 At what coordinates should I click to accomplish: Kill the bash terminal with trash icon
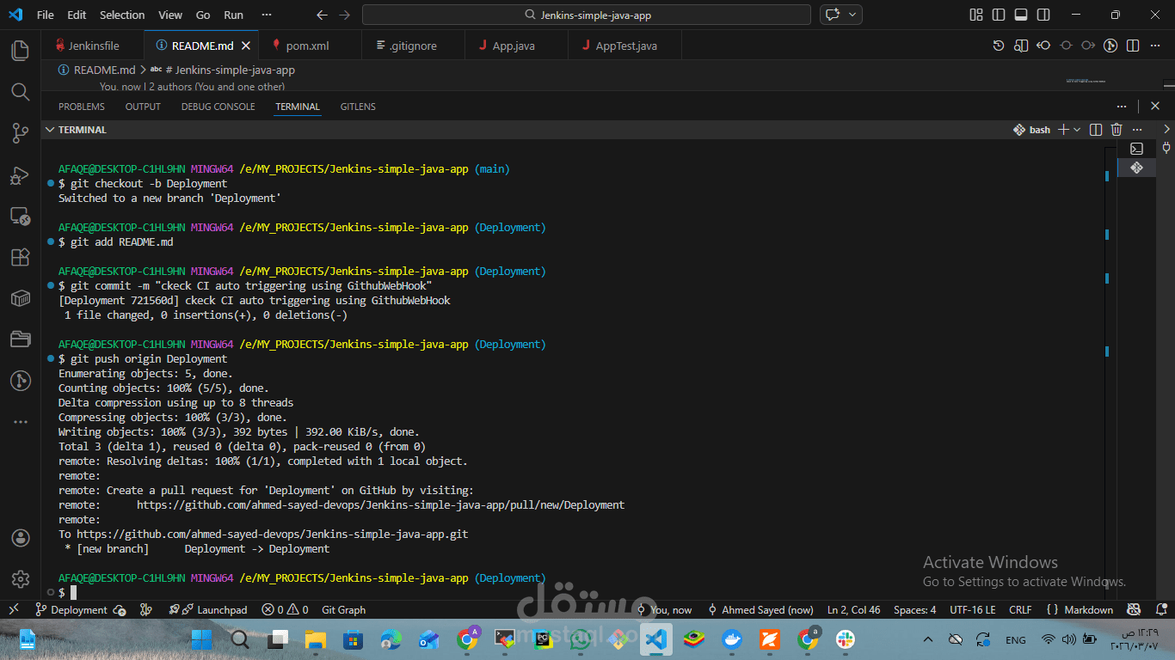point(1117,130)
